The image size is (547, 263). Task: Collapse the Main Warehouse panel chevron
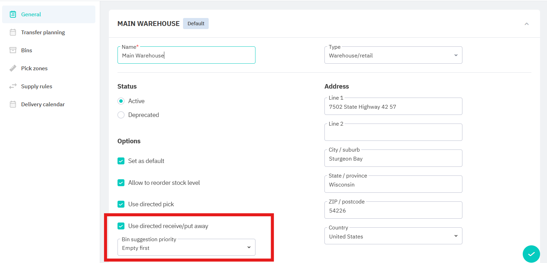(x=526, y=24)
